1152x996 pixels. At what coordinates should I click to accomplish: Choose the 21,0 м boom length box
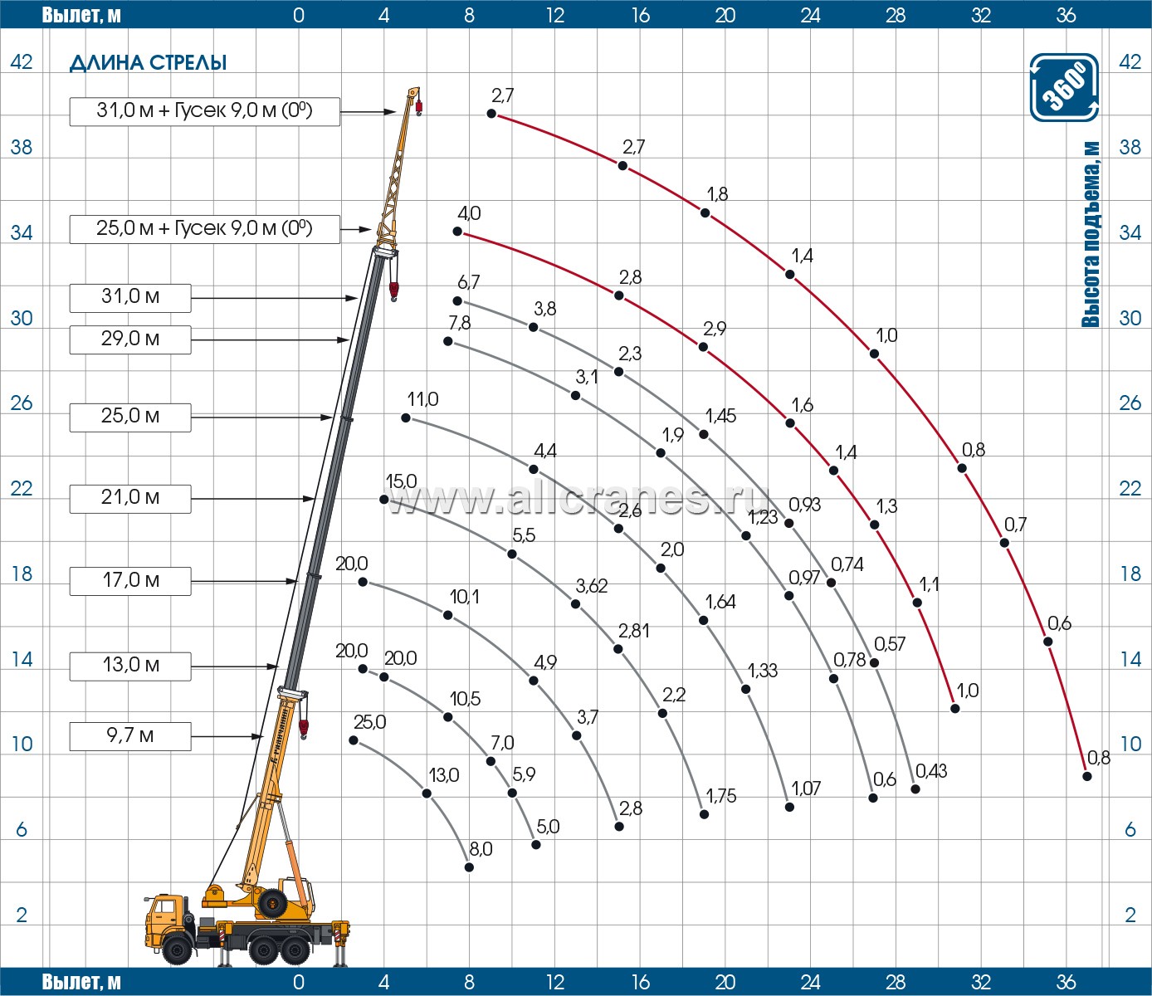[x=130, y=498]
